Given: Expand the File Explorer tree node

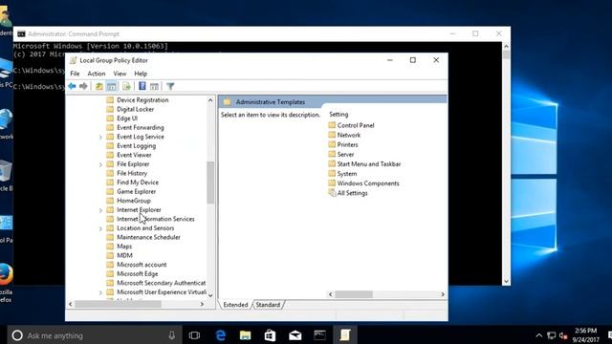Looking at the screenshot, I should (100, 164).
